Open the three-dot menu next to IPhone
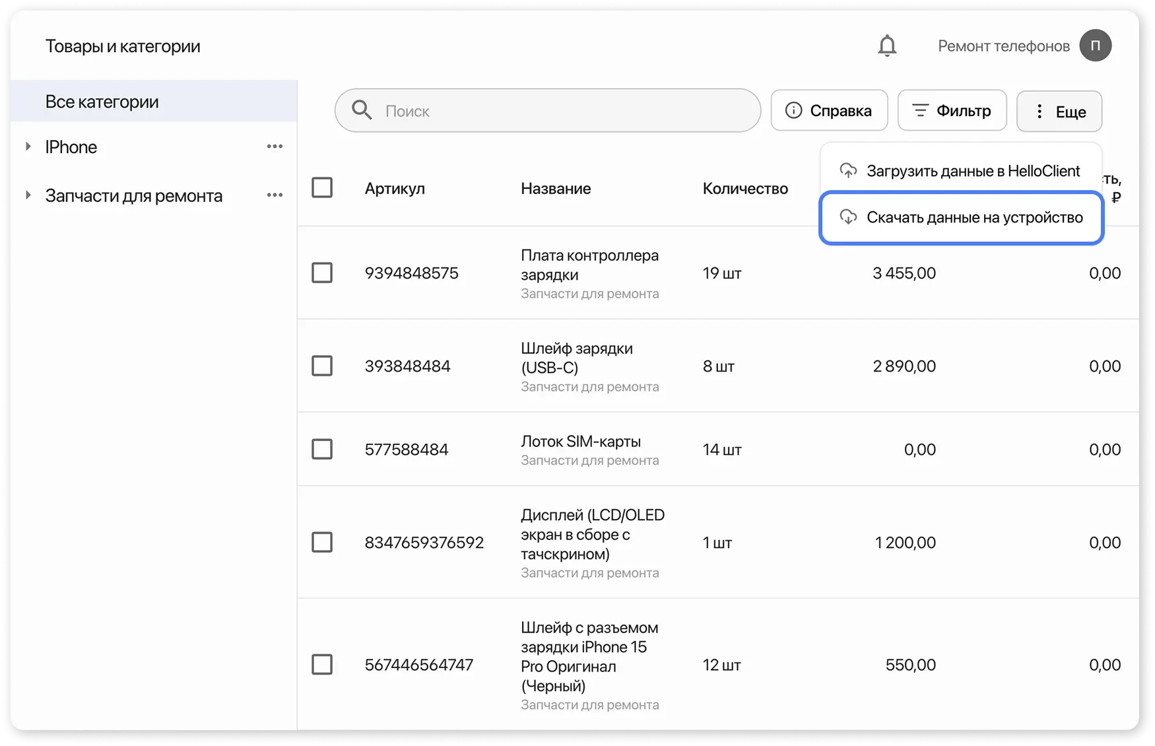Viewport: 1155px width, 746px height. 275,146
